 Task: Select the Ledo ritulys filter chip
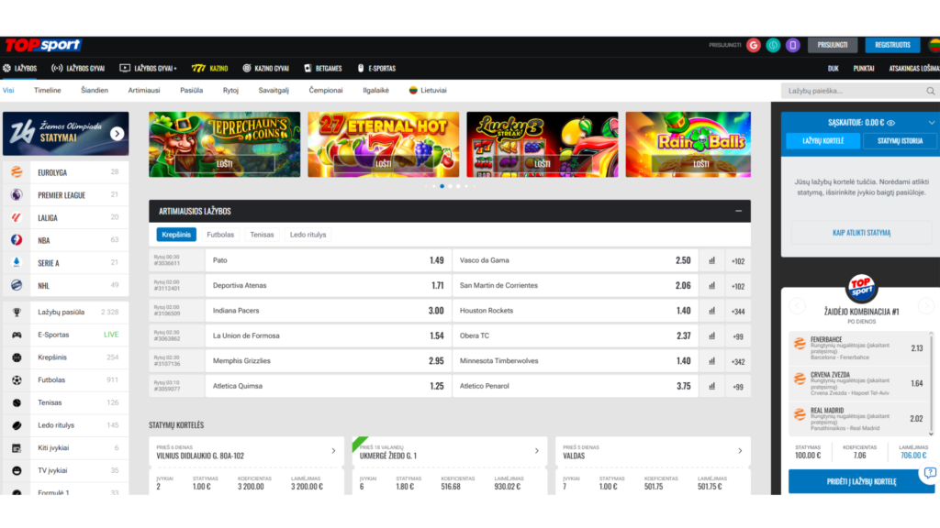coord(308,235)
